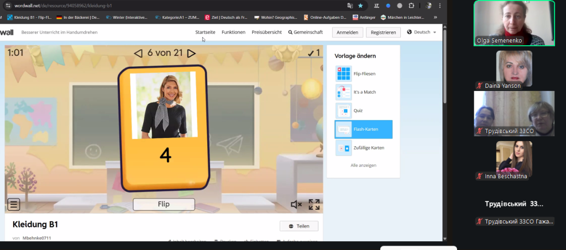Enter fullscreen mode in the game
This screenshot has width=566, height=250.
point(314,204)
